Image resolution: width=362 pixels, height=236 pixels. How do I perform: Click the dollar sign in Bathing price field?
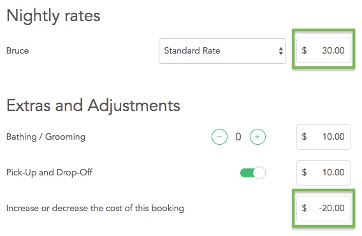tap(304, 136)
